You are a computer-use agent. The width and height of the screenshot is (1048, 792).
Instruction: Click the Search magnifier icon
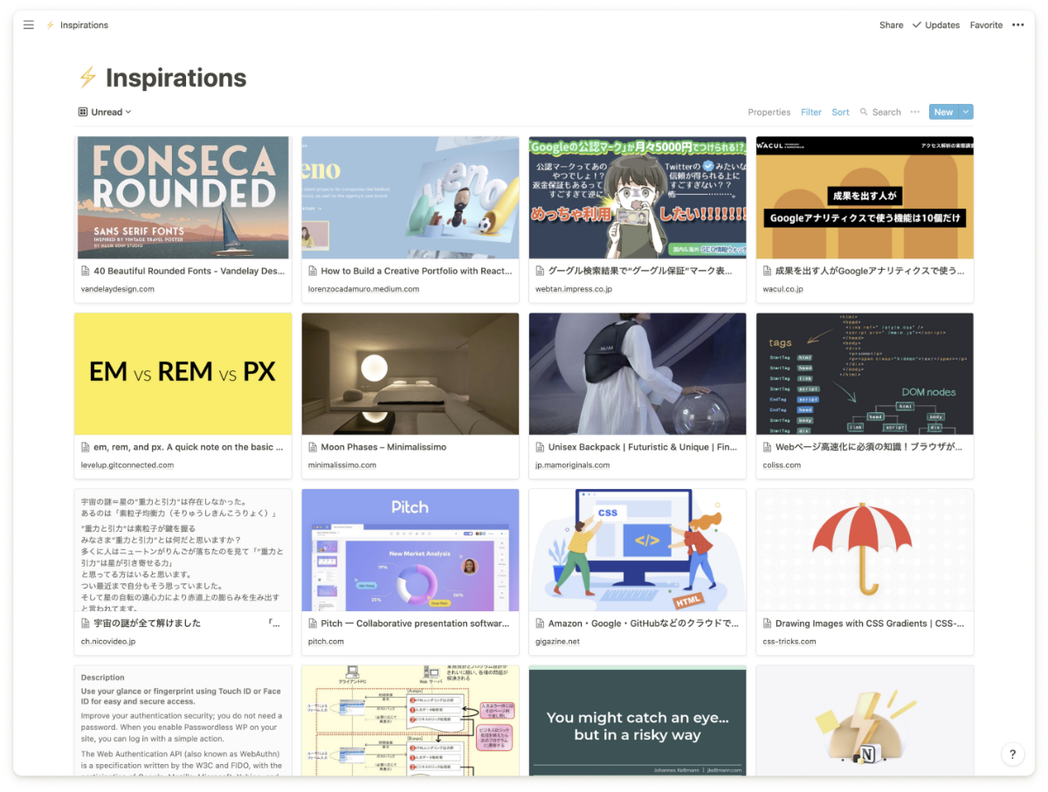(x=864, y=112)
